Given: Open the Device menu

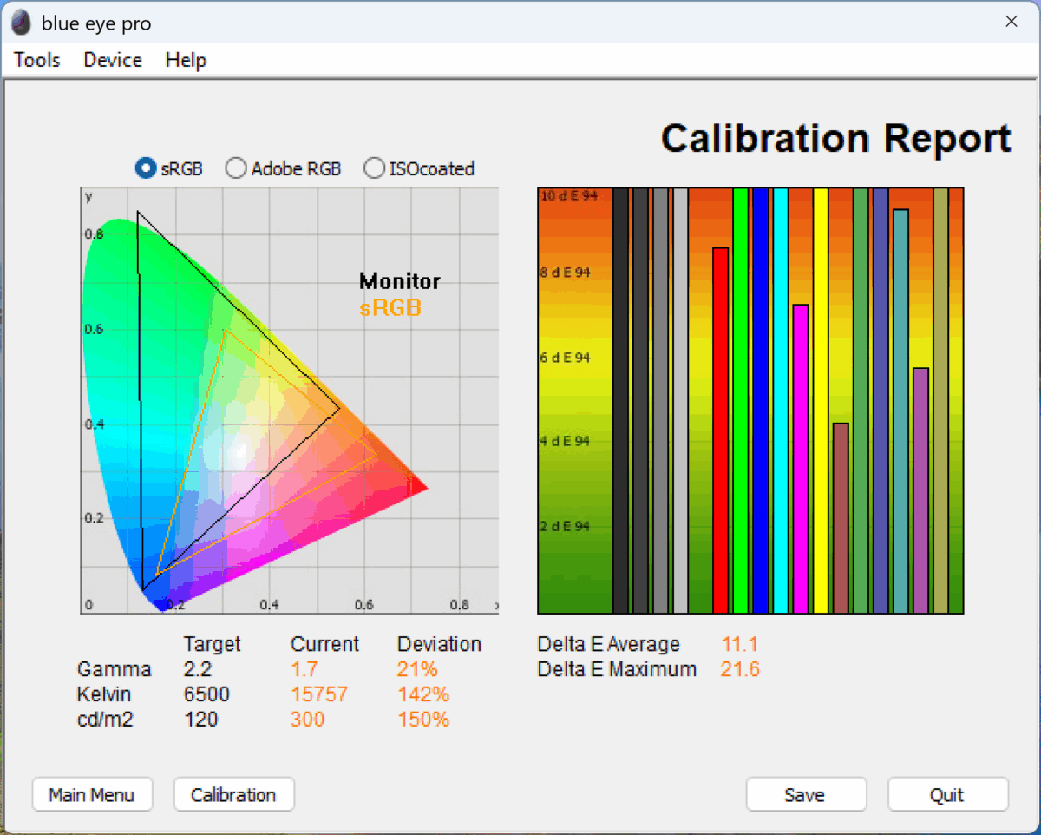Looking at the screenshot, I should 112,60.
